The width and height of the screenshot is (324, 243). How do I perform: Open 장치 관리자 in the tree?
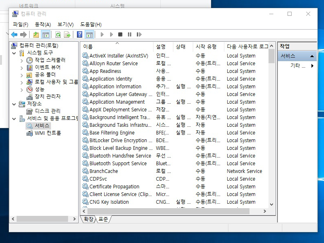(x=47, y=96)
